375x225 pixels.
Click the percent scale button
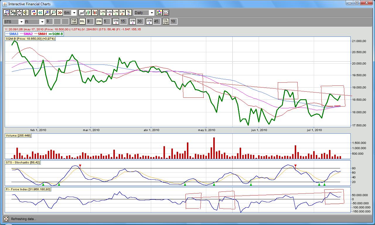pyautogui.click(x=128, y=13)
